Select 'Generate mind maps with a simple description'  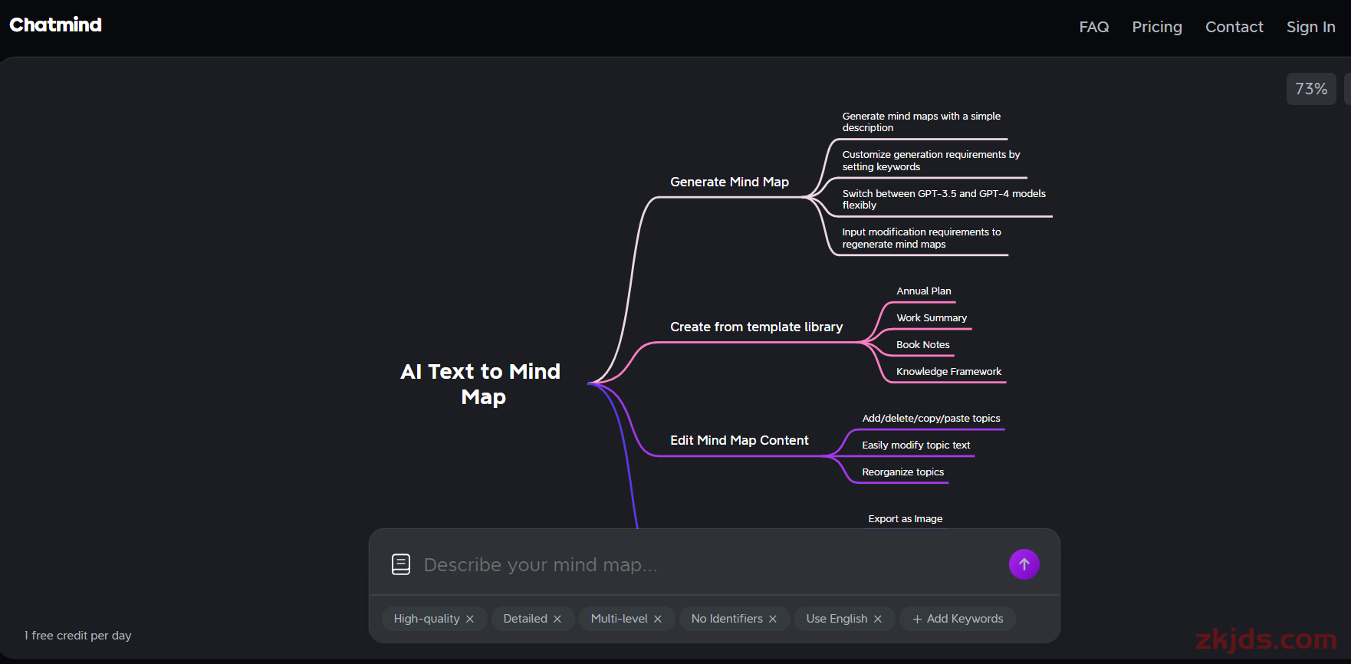pyautogui.click(x=921, y=122)
